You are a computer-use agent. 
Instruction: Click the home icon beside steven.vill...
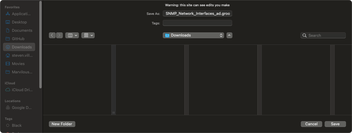tap(8, 55)
